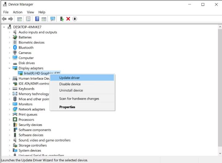Click the Bluetooth category icon
The width and height of the screenshot is (222, 163).
pos(15,47)
